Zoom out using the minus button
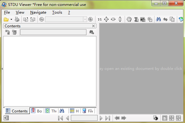The image size is (185, 123). (42, 19)
